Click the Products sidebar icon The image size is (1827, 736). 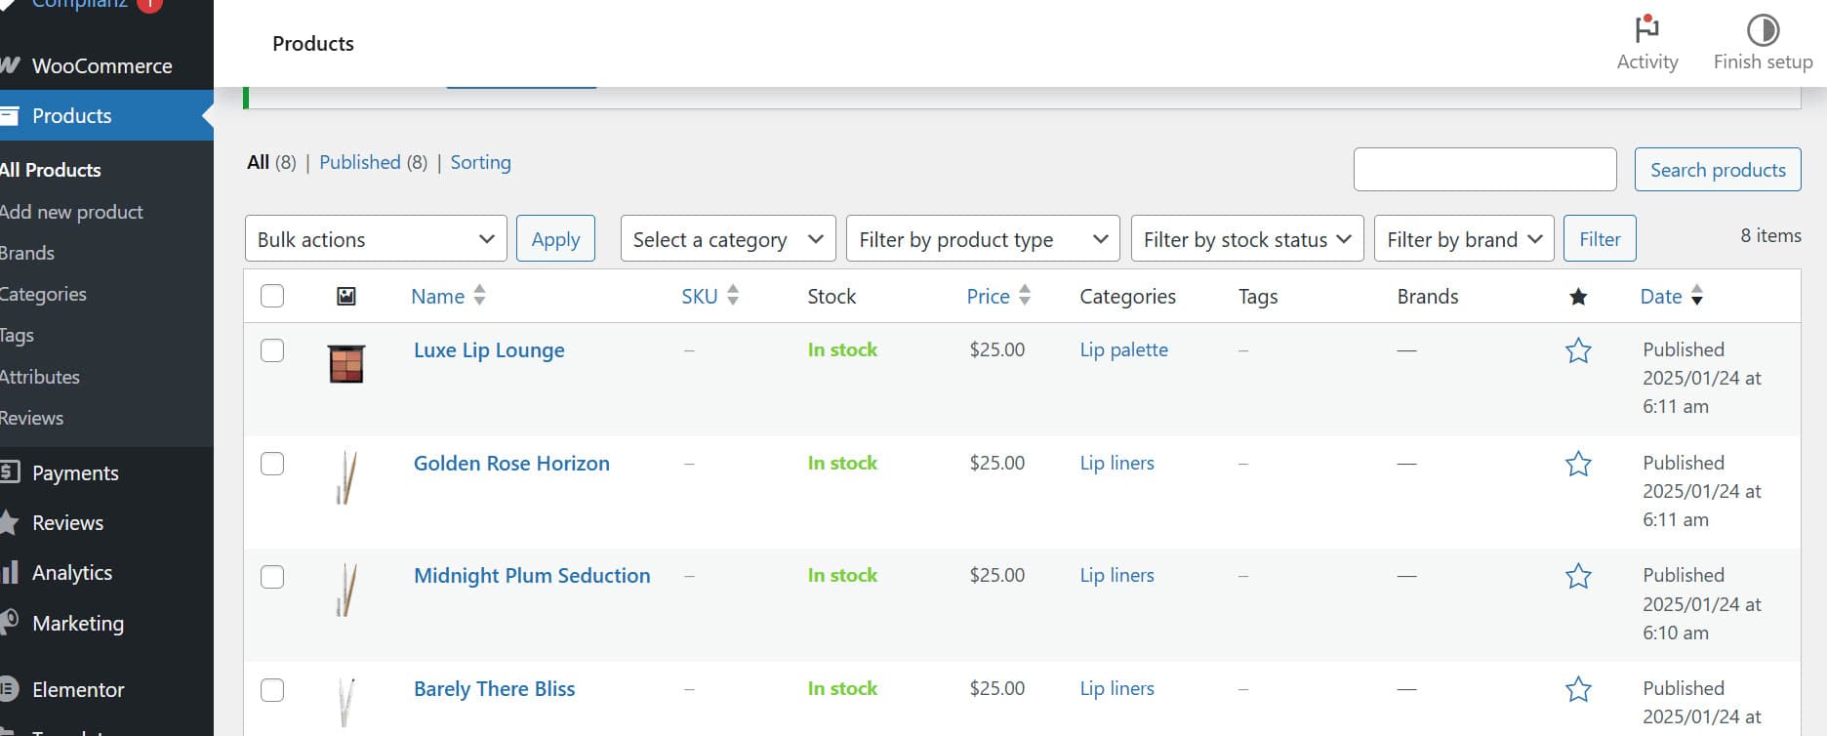9,115
